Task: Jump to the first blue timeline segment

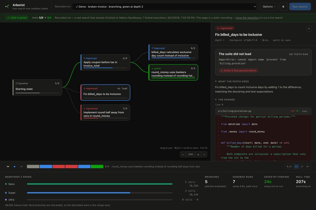Action: point(46,166)
